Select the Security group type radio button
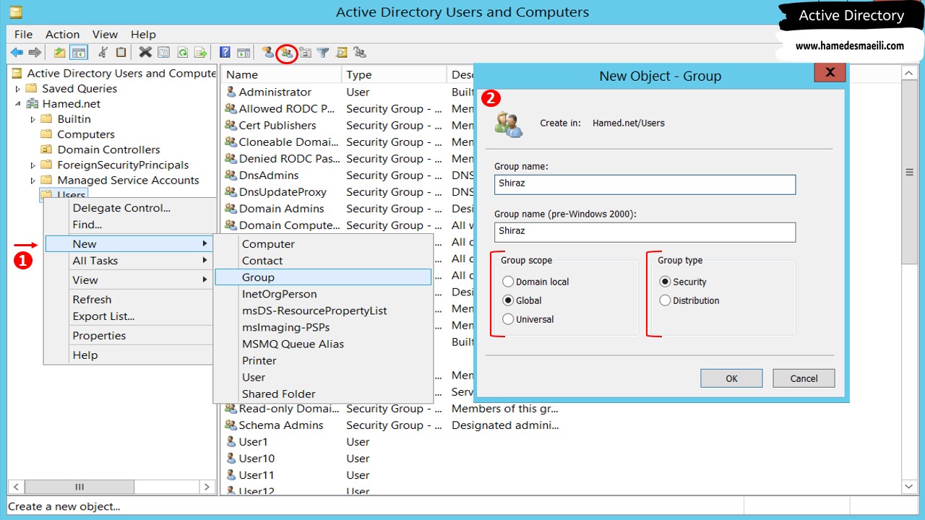This screenshot has width=925, height=520. point(665,282)
